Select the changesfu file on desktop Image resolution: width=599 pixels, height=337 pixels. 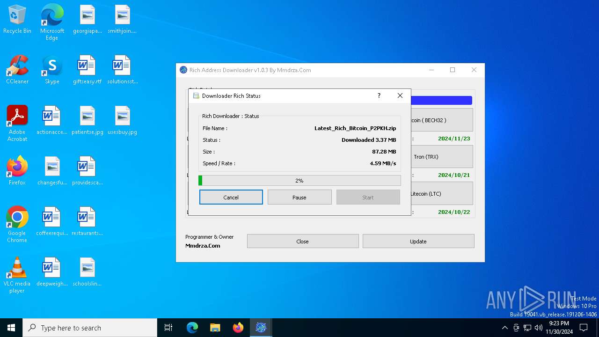(52, 171)
